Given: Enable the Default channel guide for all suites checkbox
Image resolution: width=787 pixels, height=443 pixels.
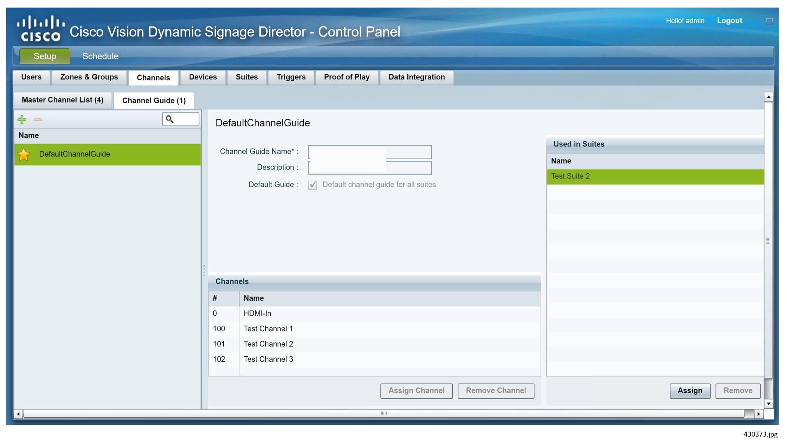Looking at the screenshot, I should pos(312,185).
